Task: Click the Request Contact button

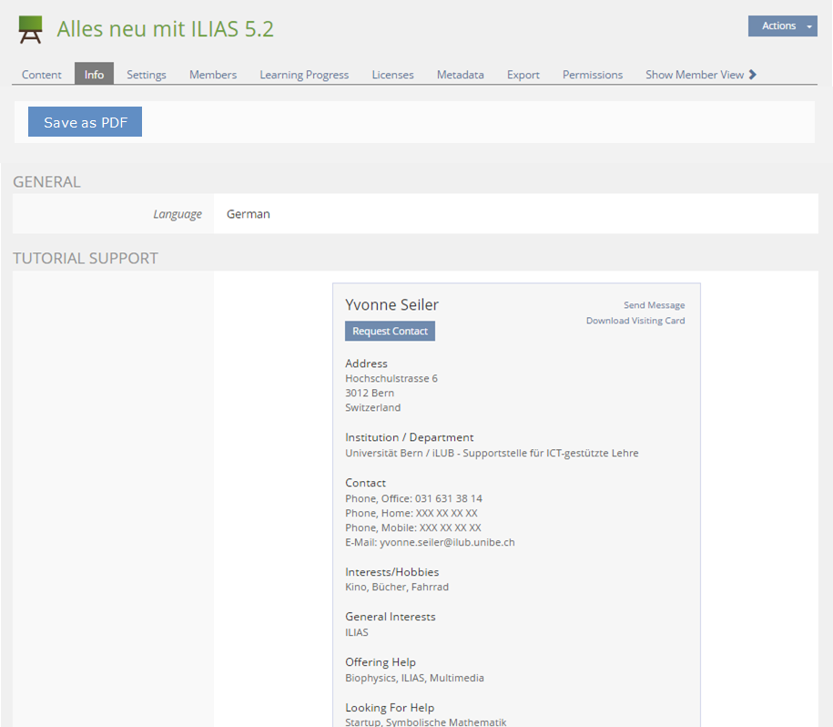Action: (x=390, y=332)
